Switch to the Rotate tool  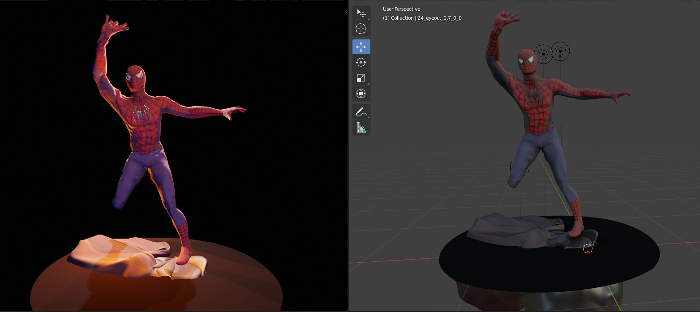[361, 63]
